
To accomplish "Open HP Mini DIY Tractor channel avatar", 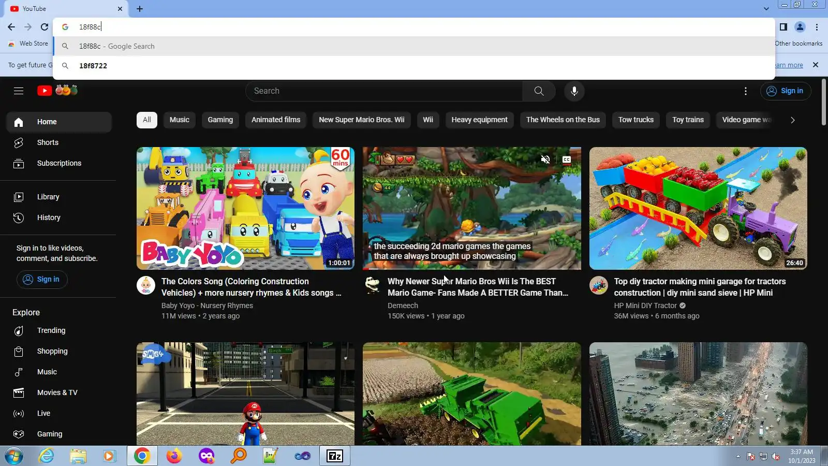I will pyautogui.click(x=599, y=285).
